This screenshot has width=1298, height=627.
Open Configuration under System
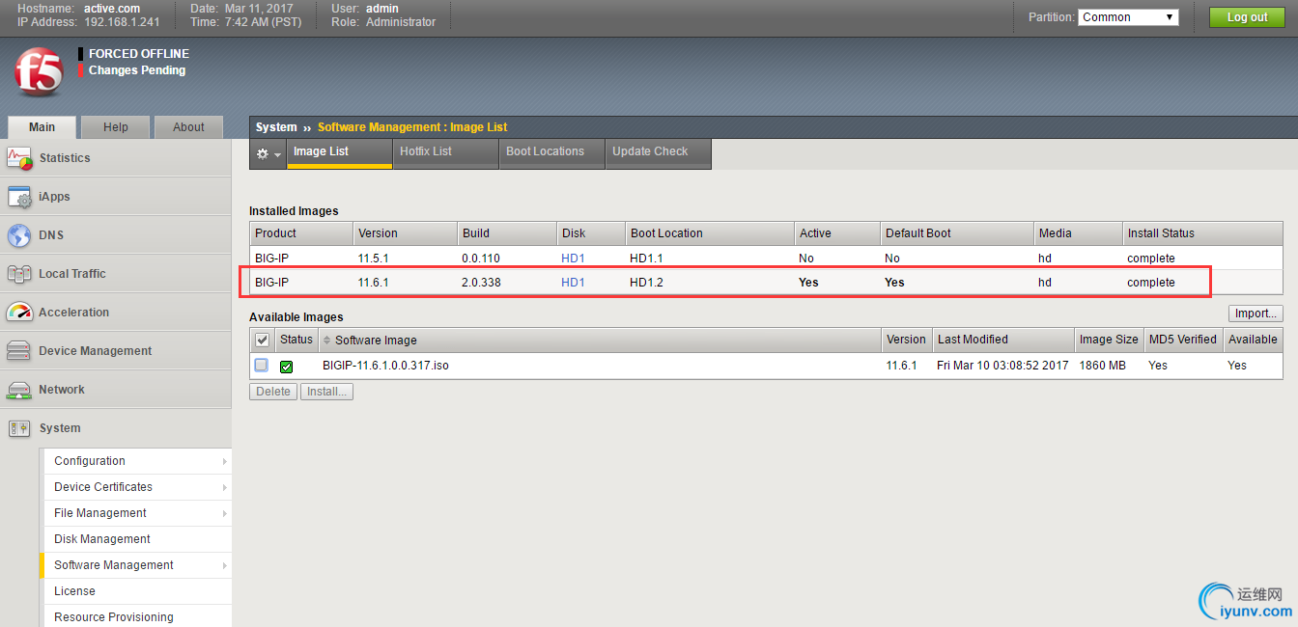[136, 461]
